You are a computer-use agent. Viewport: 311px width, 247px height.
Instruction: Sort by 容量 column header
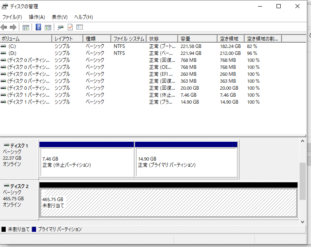[197, 39]
